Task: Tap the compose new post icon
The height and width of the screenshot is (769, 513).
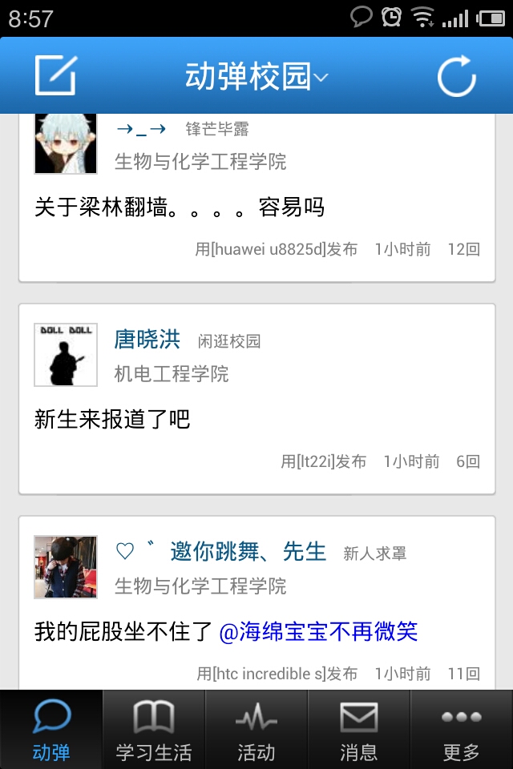Action: 56,75
